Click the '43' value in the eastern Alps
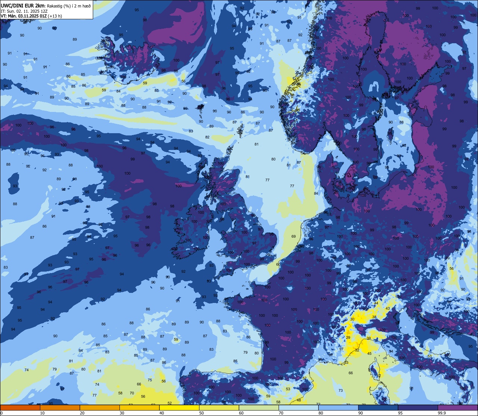 tap(388, 308)
